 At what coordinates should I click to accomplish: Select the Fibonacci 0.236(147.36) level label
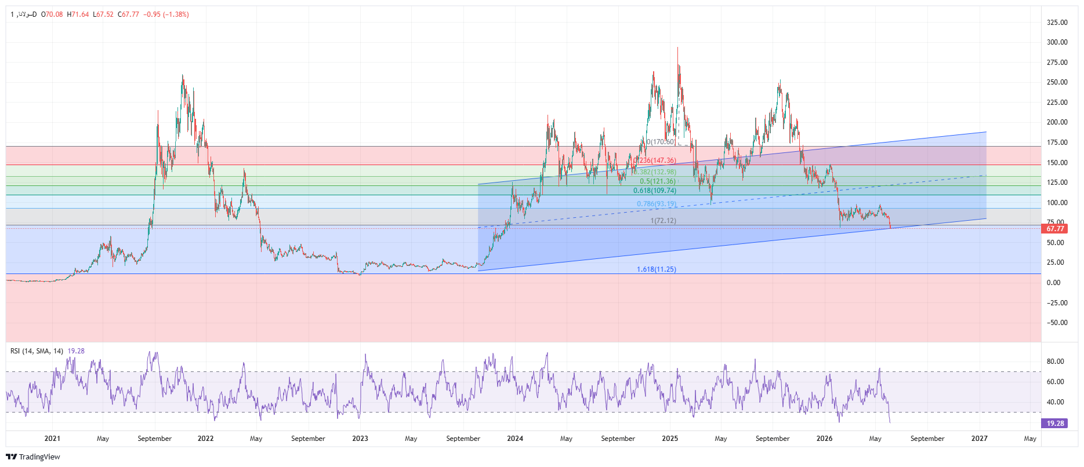[655, 160]
